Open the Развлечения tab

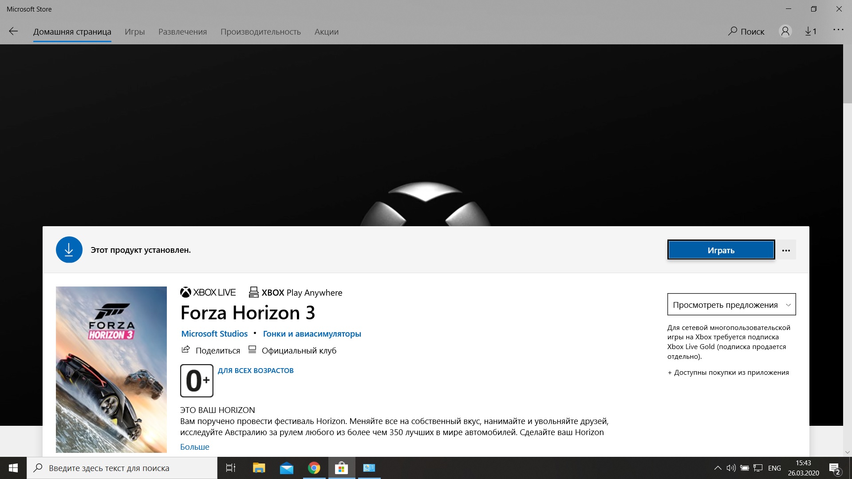183,31
